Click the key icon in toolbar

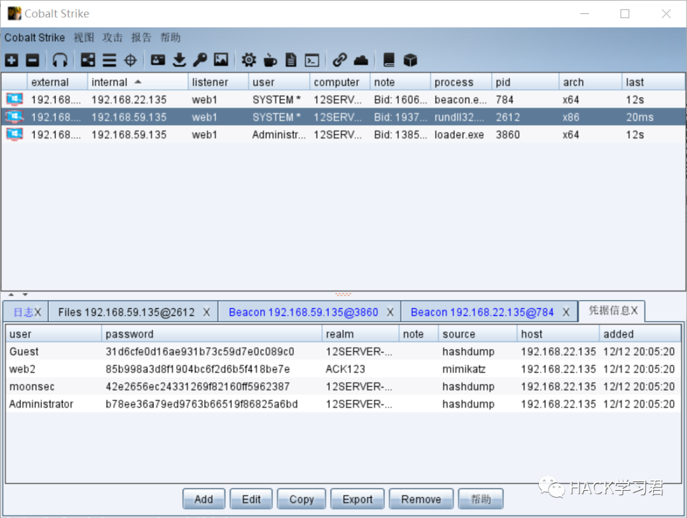pyautogui.click(x=200, y=60)
